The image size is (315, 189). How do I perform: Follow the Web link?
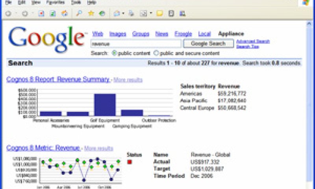click(98, 34)
